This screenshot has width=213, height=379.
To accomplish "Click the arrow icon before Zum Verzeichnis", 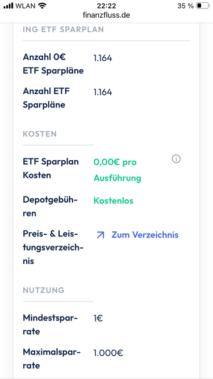I will (x=100, y=235).
